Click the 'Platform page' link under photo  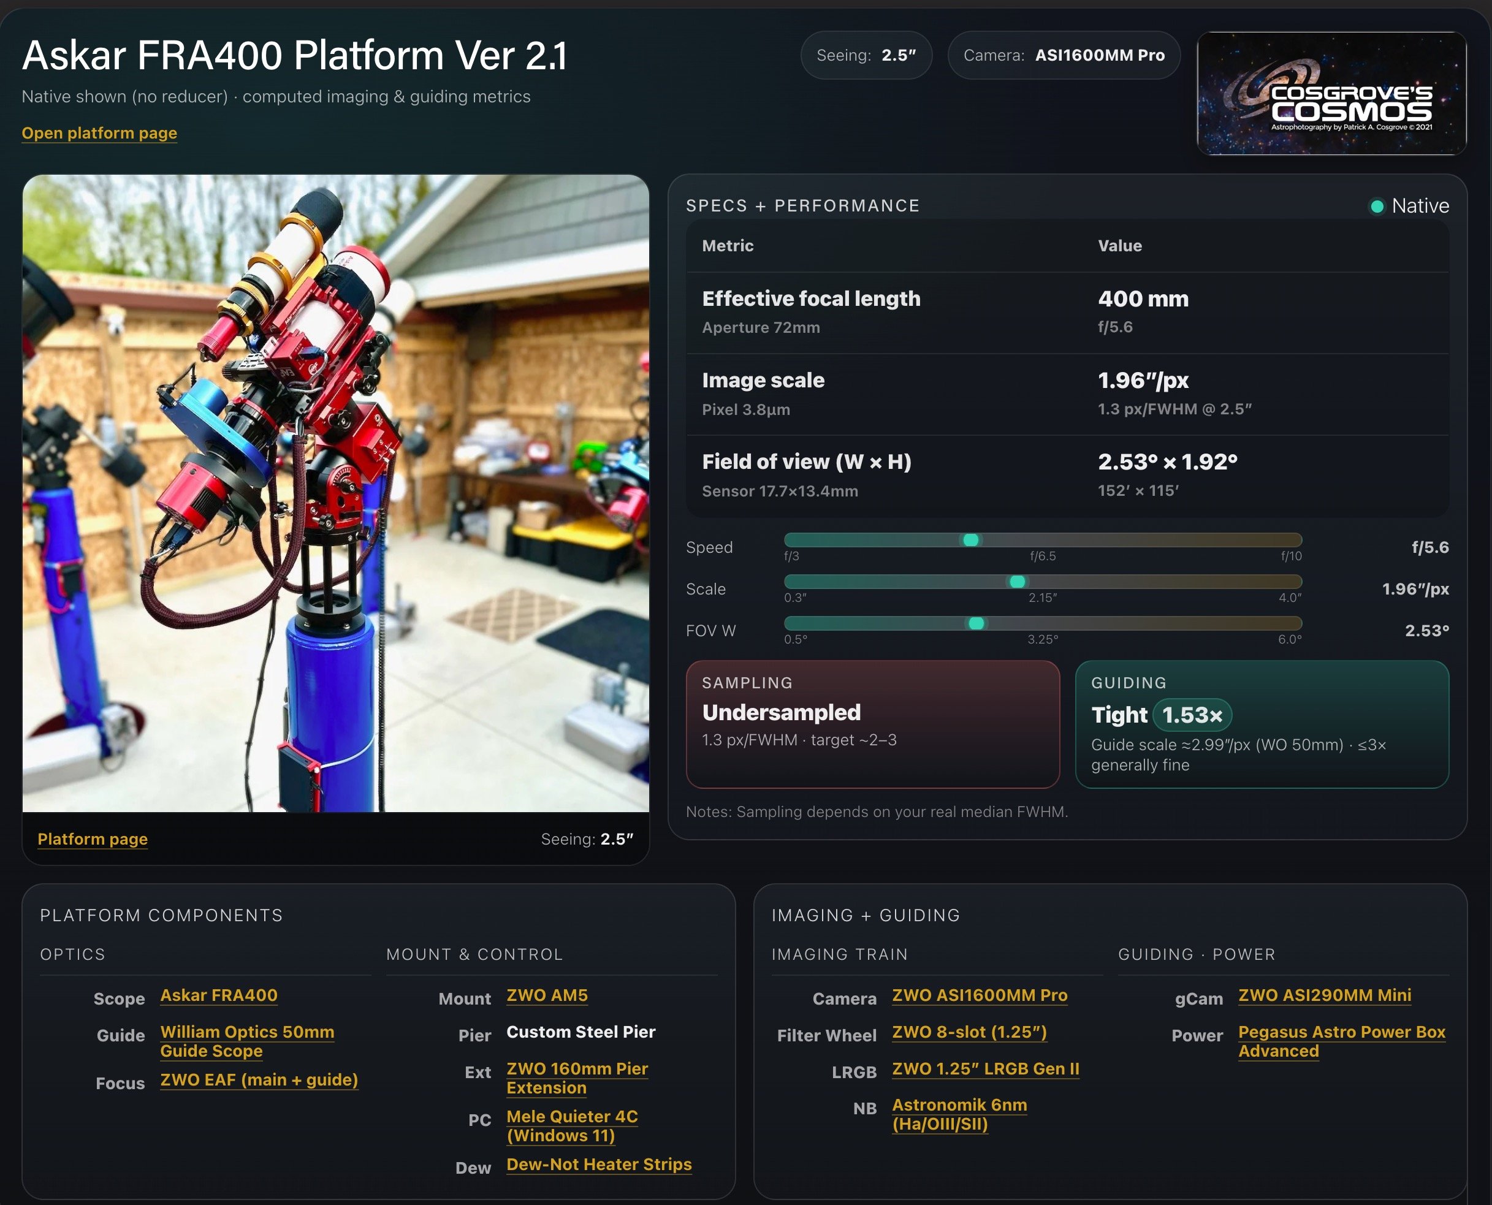tap(93, 838)
